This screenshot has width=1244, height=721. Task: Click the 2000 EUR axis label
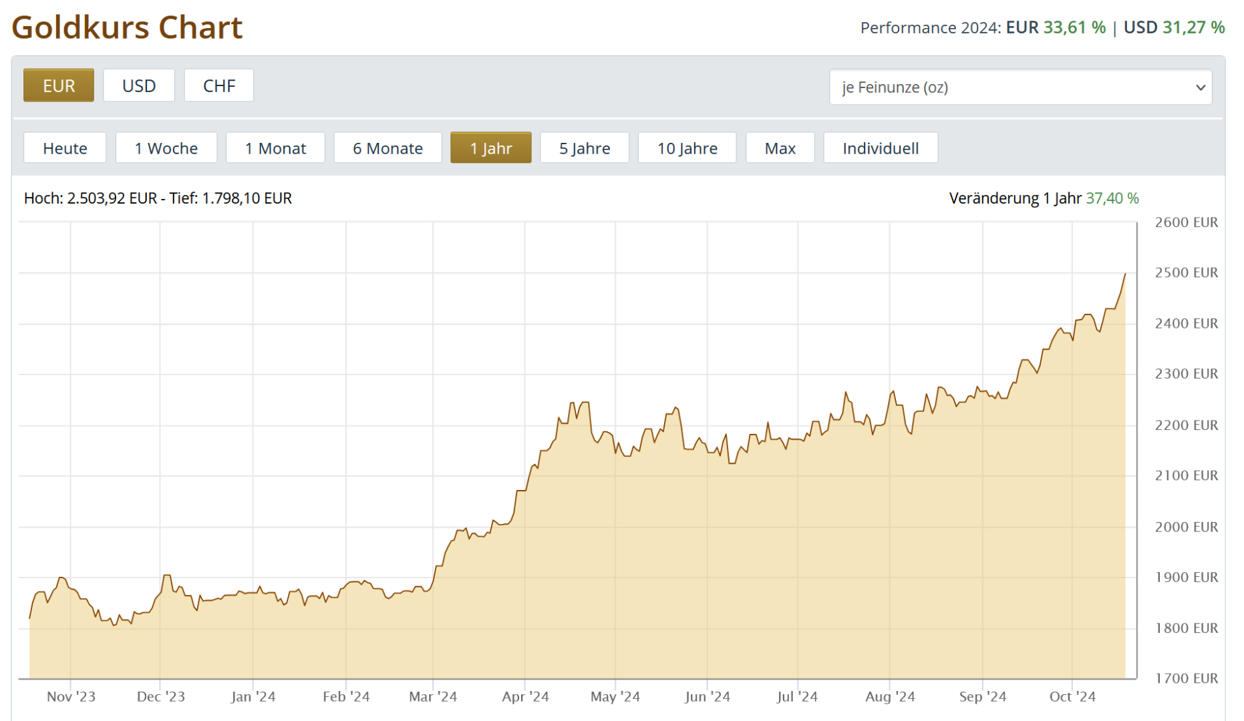click(x=1187, y=527)
